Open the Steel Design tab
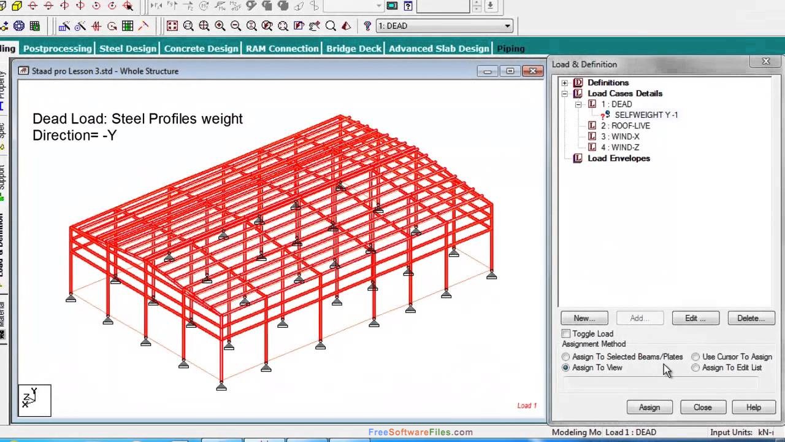The height and width of the screenshot is (442, 785). pyautogui.click(x=128, y=48)
